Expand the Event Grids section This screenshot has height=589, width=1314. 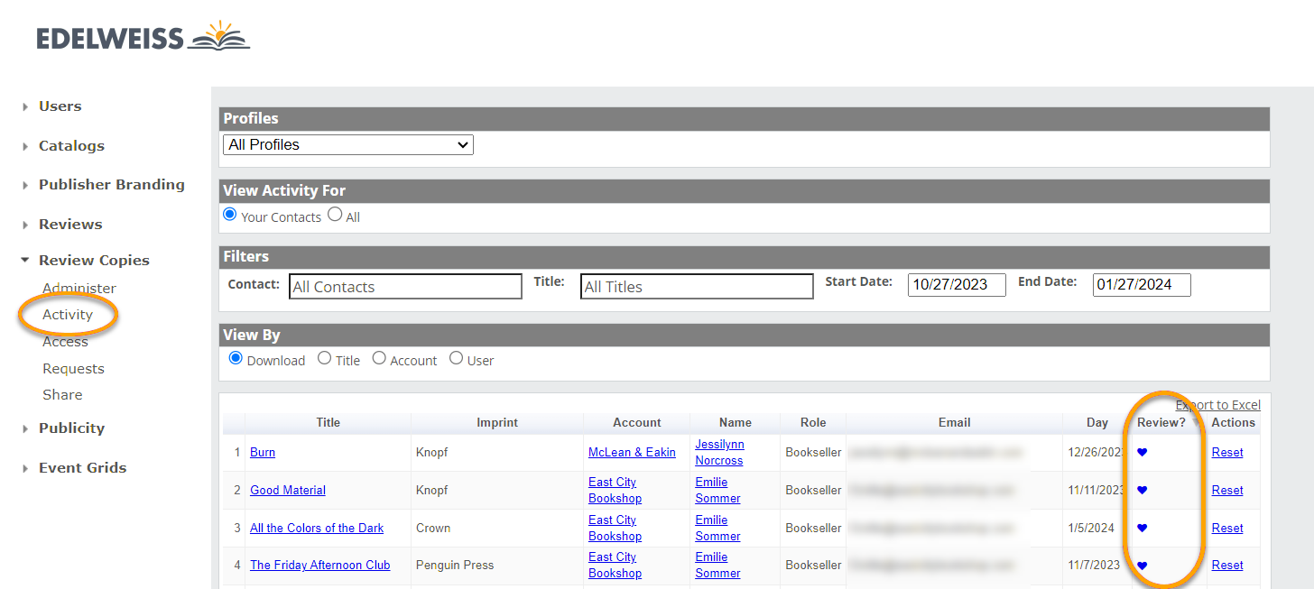[82, 468]
